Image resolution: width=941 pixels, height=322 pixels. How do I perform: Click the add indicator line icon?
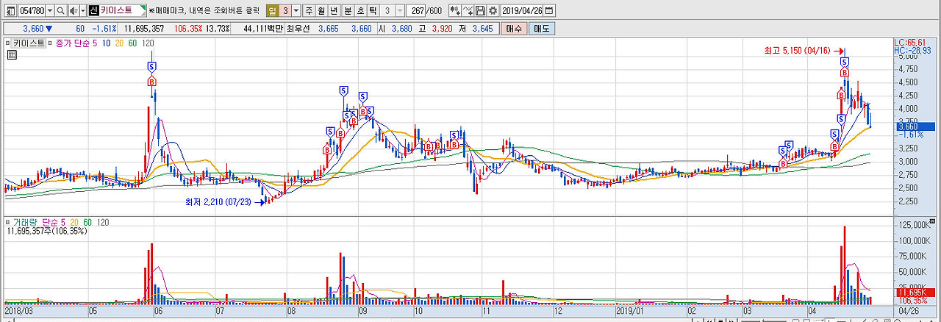(468, 10)
